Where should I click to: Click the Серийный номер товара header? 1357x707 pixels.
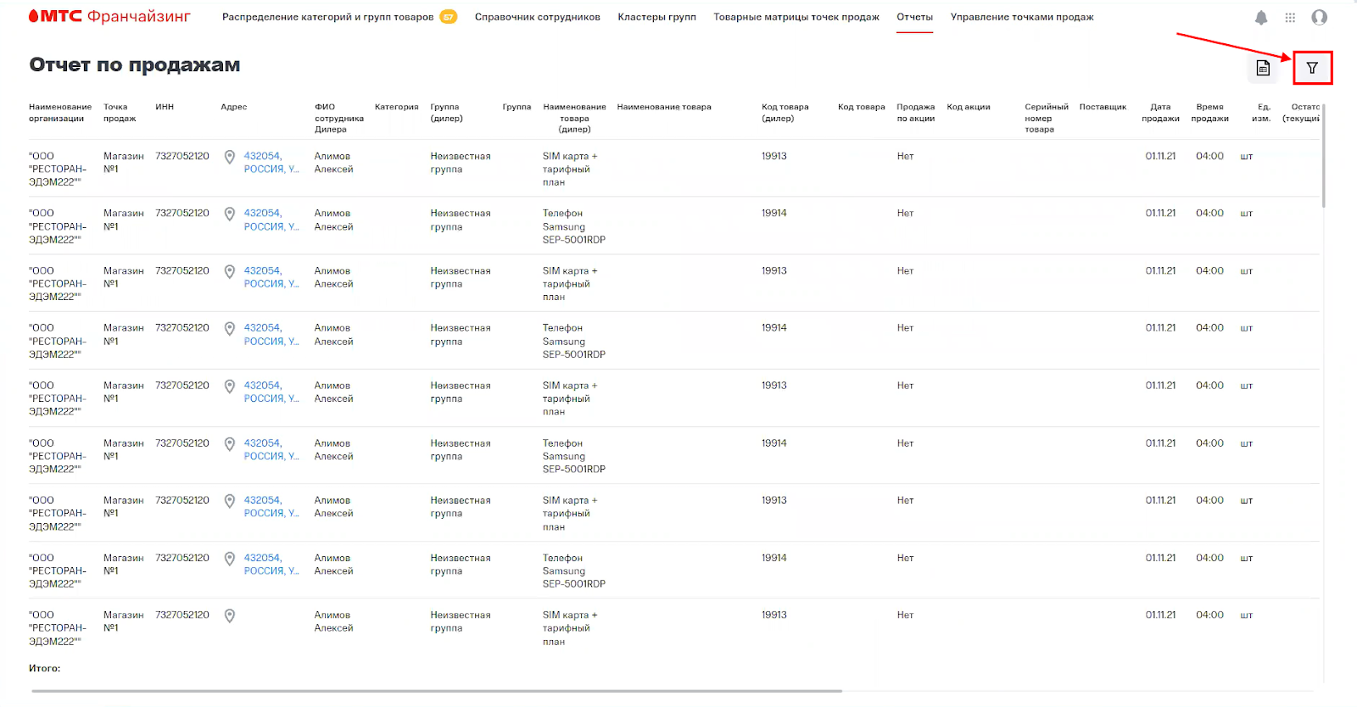(1047, 118)
